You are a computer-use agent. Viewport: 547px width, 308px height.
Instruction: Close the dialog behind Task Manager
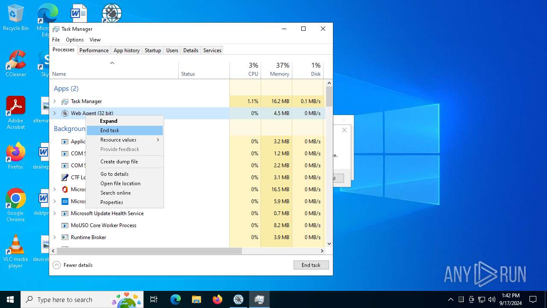coord(344,130)
